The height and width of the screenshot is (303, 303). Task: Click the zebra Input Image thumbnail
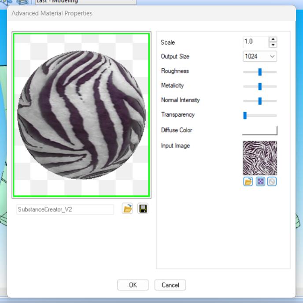coord(260,158)
